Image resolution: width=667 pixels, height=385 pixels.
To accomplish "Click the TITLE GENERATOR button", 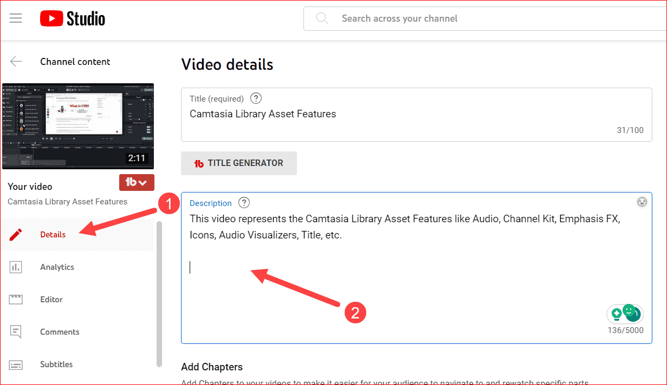I will pos(239,163).
